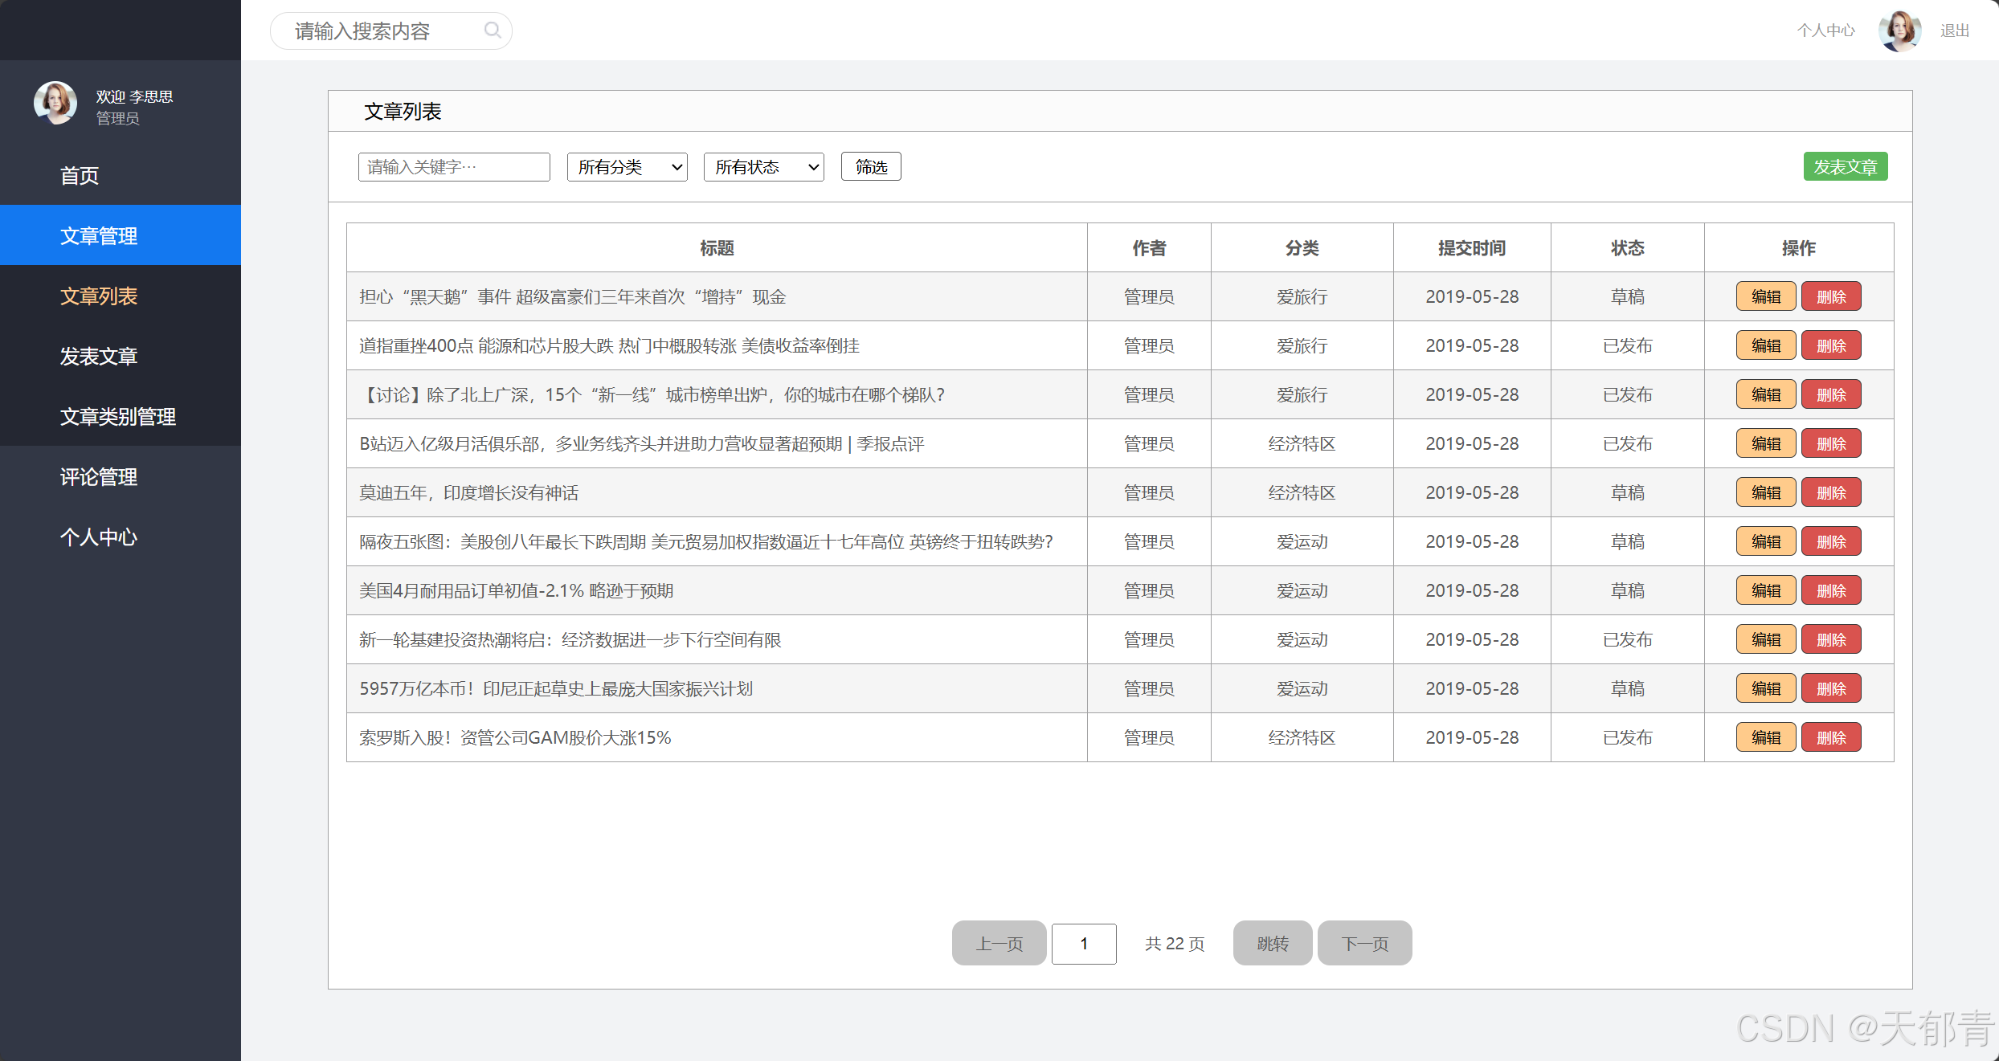This screenshot has height=1061, width=1999.
Task: Open 评论管理 in the sidebar
Action: (121, 476)
